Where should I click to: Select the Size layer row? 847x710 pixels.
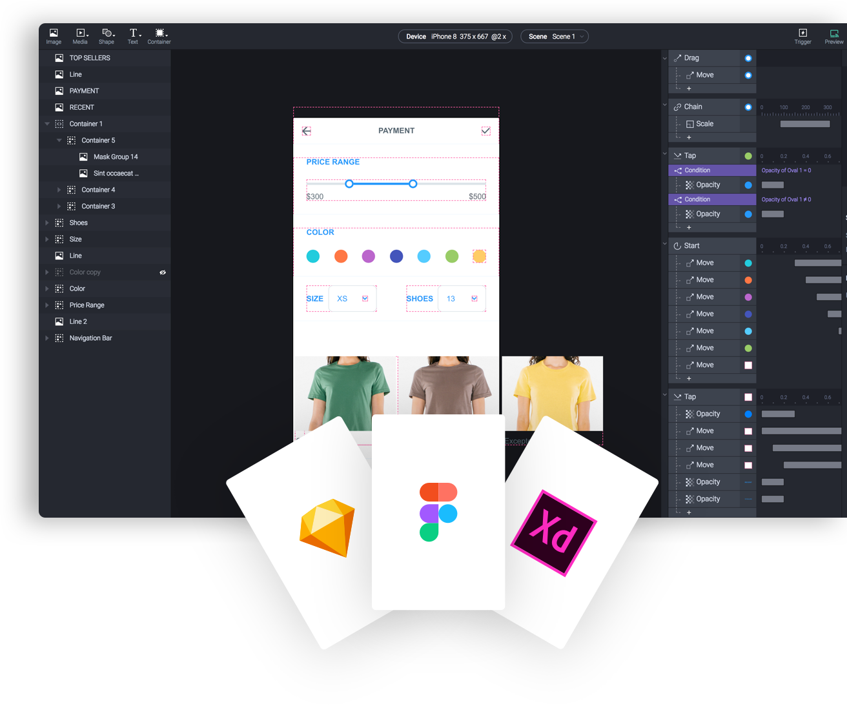point(105,239)
